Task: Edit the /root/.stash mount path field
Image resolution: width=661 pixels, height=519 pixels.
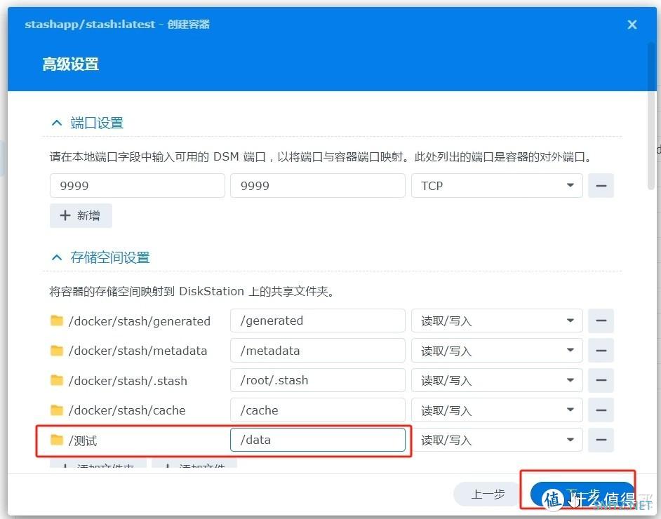Action: (x=317, y=380)
